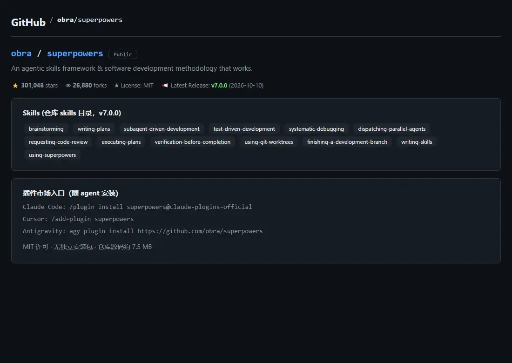Select the requesting-code-review skill tag
The image size is (512, 363).
58,142
